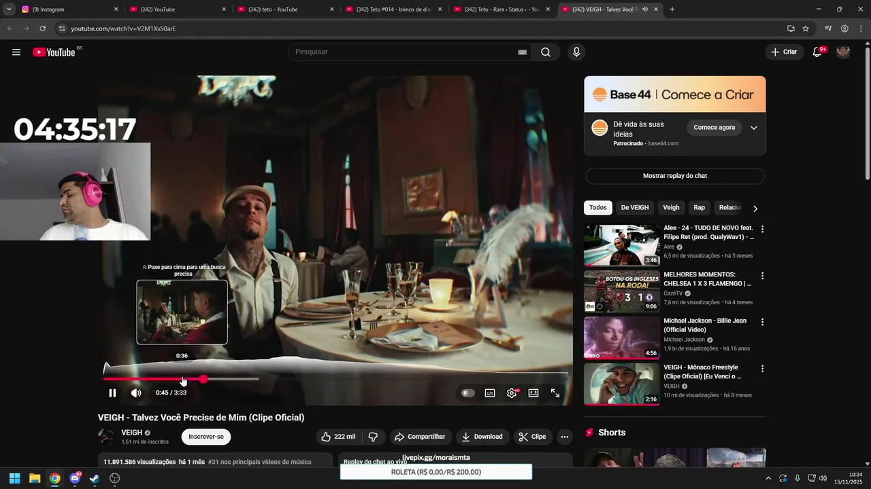Open YouTube notifications bell
This screenshot has height=489, width=871.
[818, 52]
